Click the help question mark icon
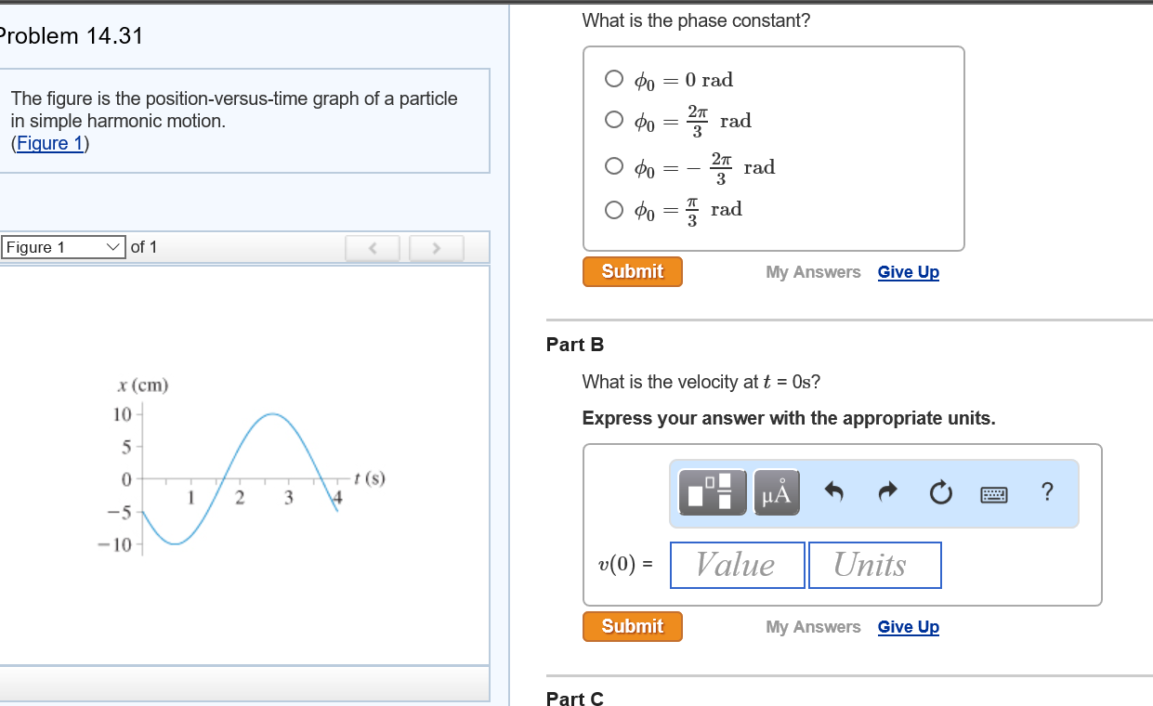This screenshot has width=1153, height=706. click(1047, 492)
